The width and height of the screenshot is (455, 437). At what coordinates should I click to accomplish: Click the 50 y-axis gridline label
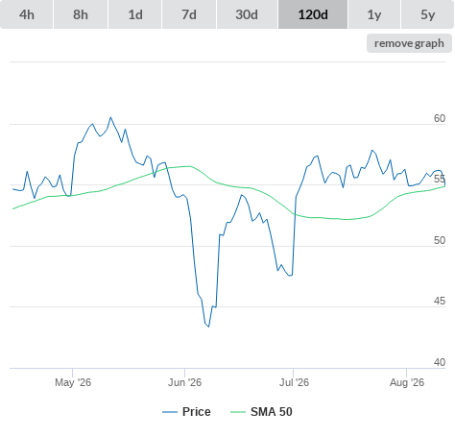(x=440, y=240)
